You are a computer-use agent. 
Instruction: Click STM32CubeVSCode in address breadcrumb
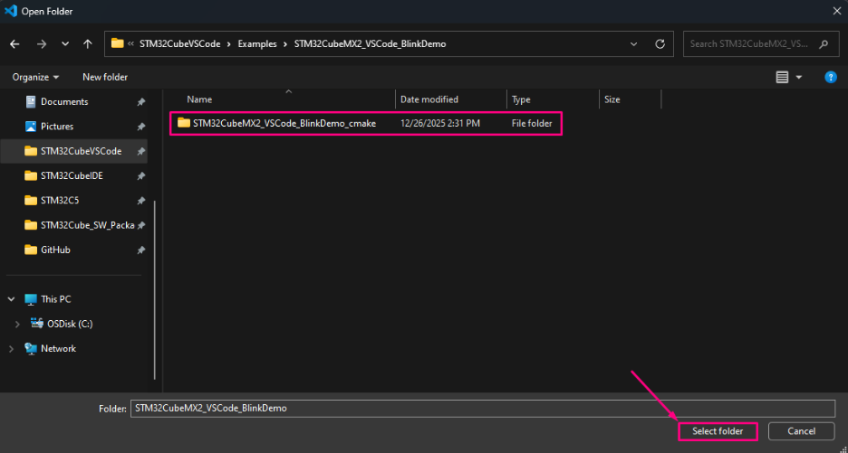[x=180, y=44]
